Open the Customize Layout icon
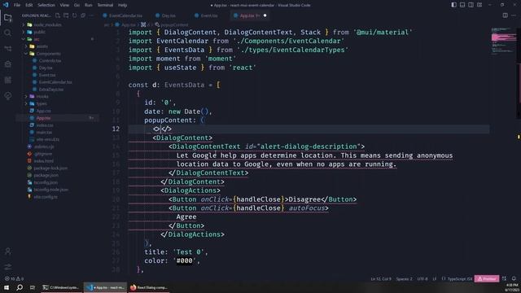The height and width of the screenshot is (293, 521). (x=479, y=5)
